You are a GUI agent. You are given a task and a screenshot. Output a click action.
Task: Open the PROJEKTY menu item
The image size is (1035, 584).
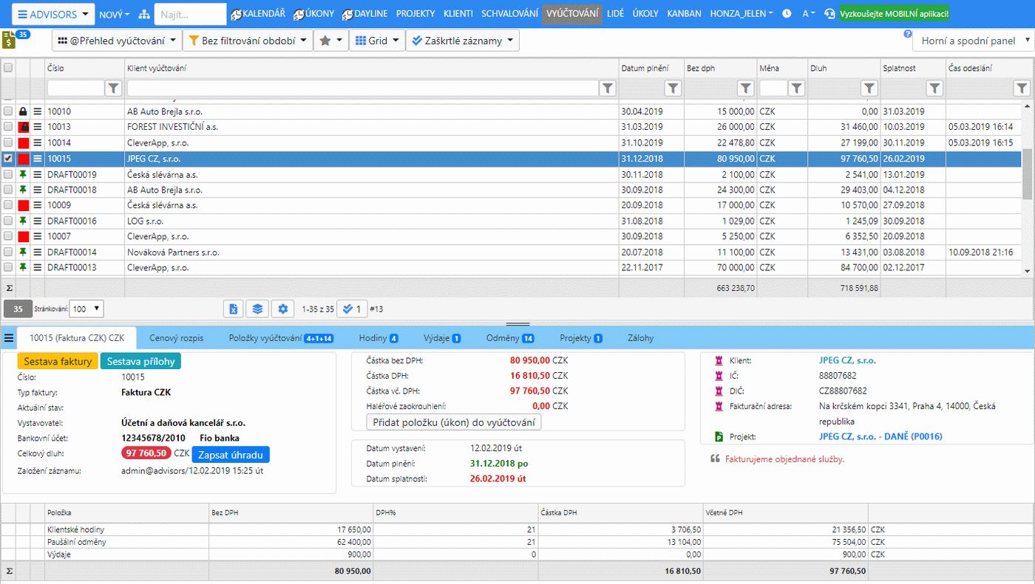415,14
